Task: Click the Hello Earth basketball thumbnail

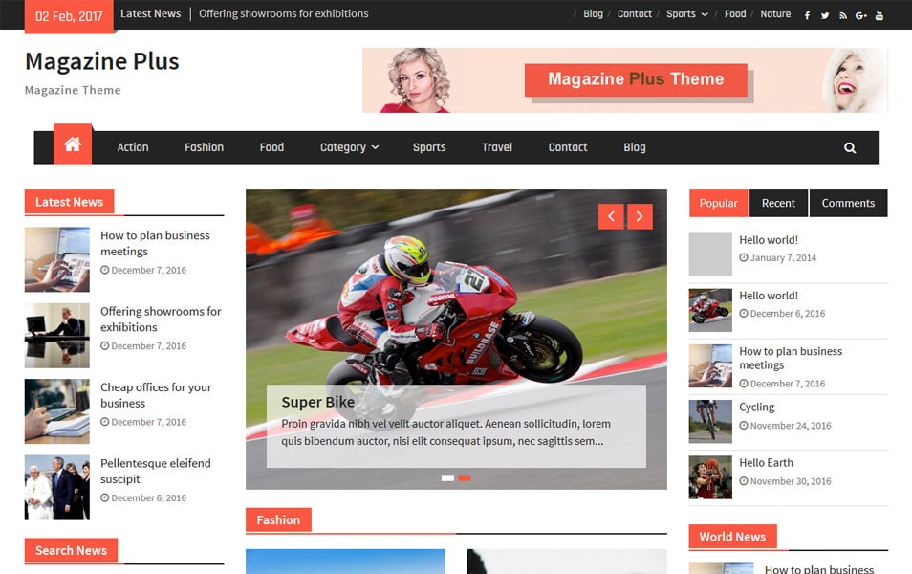Action: click(x=710, y=477)
